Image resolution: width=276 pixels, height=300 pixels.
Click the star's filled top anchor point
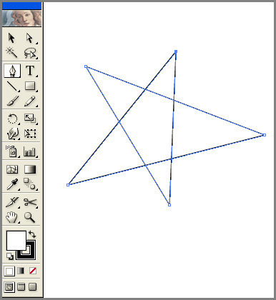point(176,51)
